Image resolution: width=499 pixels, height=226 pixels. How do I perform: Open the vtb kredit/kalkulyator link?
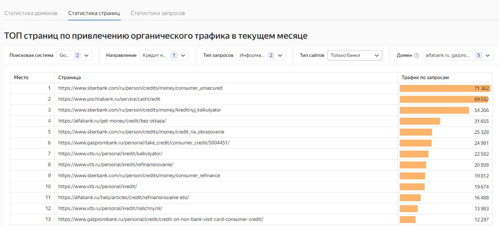click(x=110, y=153)
